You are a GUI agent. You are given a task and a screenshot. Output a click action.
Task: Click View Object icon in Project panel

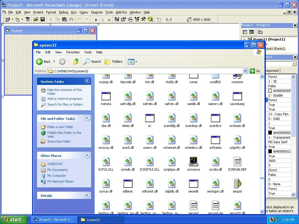(x=251, y=32)
